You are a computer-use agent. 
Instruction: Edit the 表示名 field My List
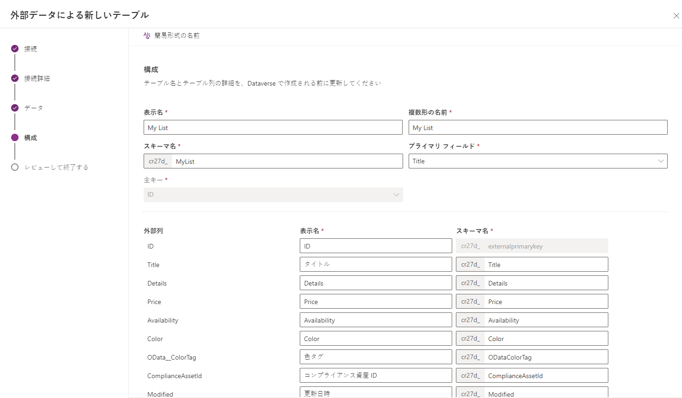(273, 127)
